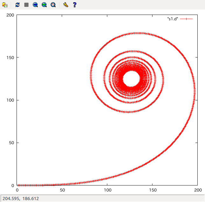
Task: Click the y-axis label 150
Action: 10,57
